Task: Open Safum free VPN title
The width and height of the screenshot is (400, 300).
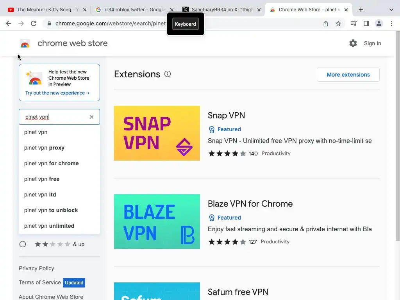Action: coord(238,292)
